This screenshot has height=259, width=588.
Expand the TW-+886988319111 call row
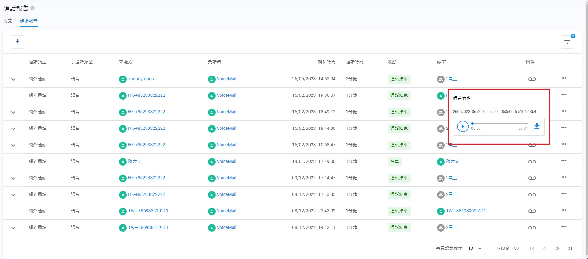click(13, 228)
